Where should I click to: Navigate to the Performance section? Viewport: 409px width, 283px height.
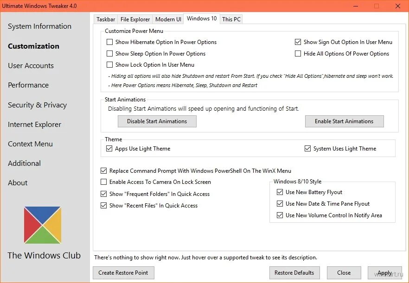28,85
